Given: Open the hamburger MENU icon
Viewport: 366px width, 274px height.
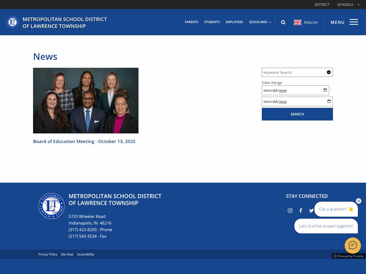Looking at the screenshot, I should (x=354, y=22).
